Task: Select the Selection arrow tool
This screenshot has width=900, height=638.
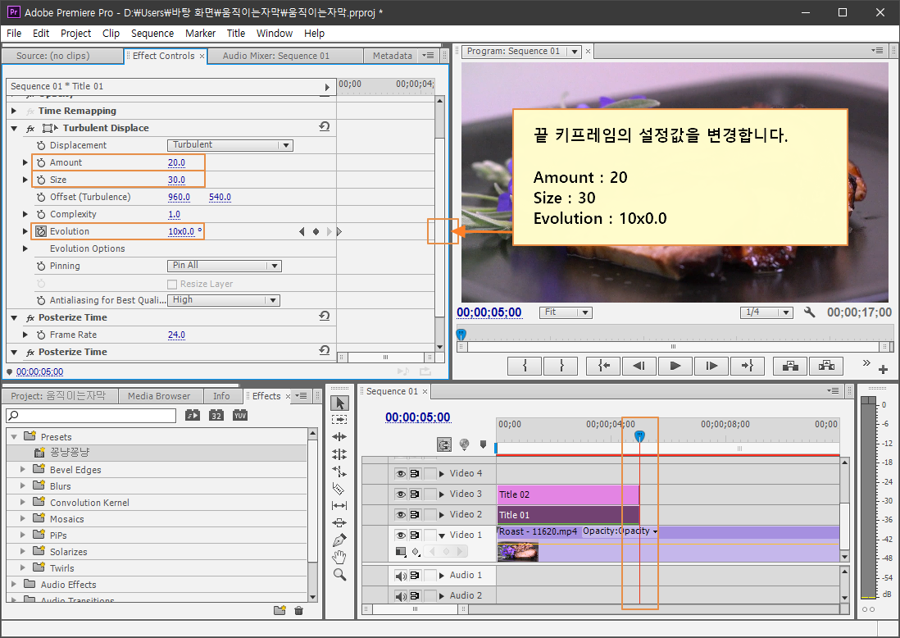Action: point(339,403)
